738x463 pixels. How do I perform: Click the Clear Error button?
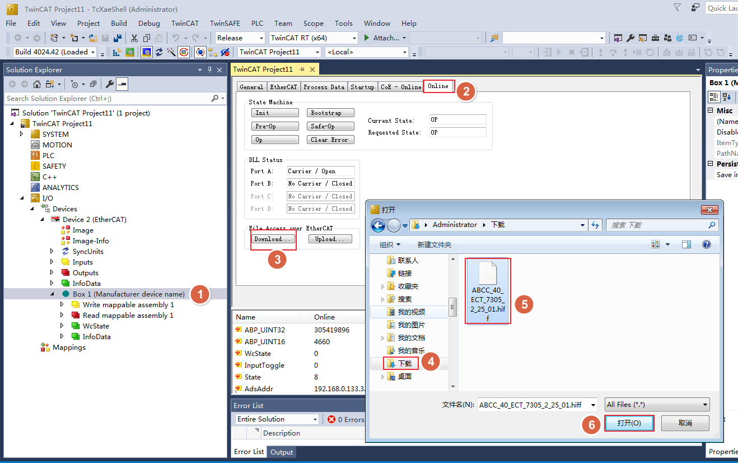(x=330, y=140)
